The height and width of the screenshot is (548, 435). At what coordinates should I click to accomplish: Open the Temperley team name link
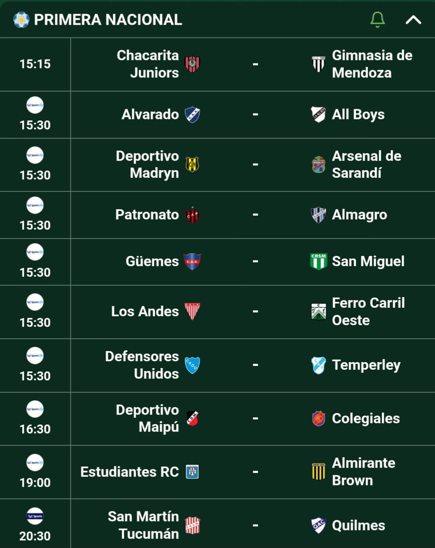(x=366, y=365)
